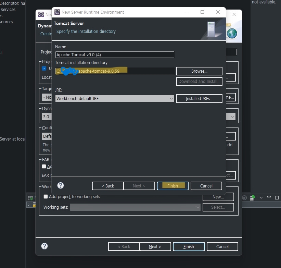Click the Eclipse icon in runtime dialog title
281x268 pixels.
[57, 12]
